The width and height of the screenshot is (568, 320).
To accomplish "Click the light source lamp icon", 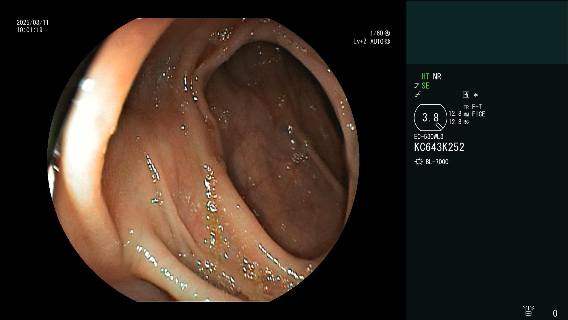I will coord(419,162).
